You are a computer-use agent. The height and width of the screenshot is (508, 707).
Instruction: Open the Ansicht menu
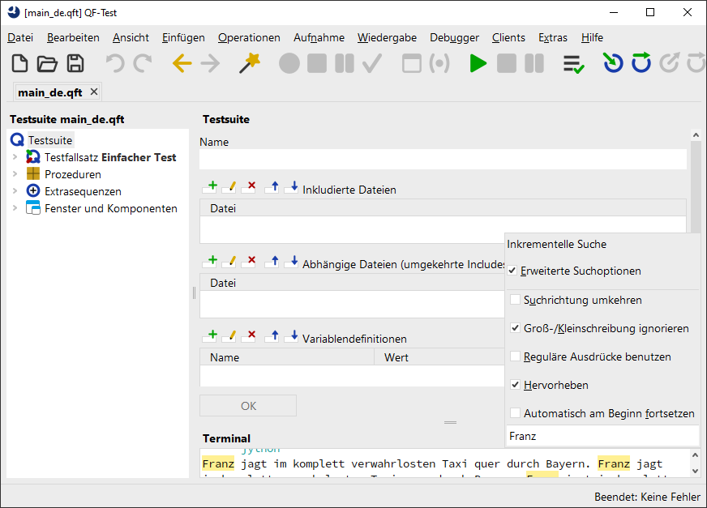[x=131, y=37]
